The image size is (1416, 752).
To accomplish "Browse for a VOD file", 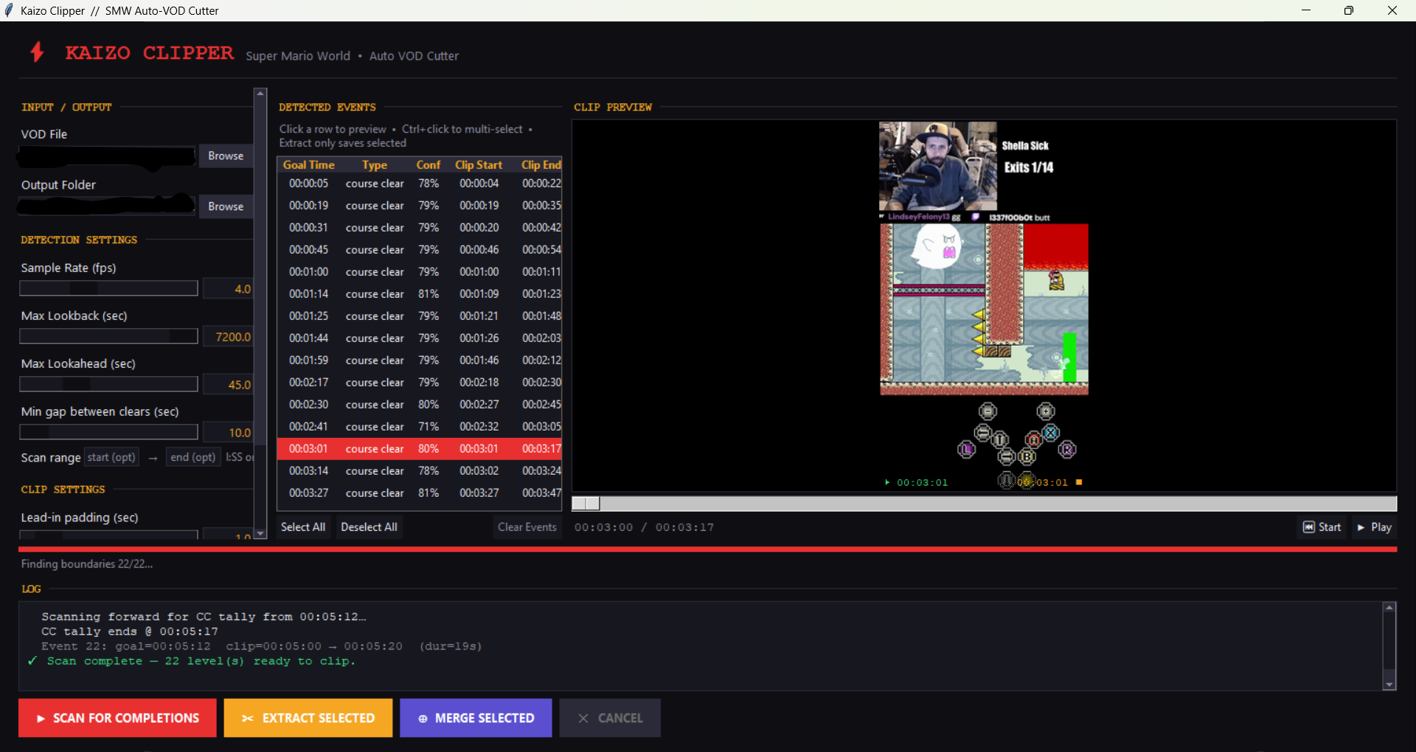I will pyautogui.click(x=226, y=156).
